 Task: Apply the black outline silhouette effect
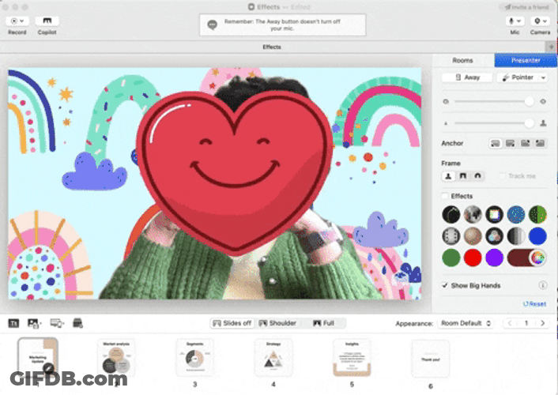coord(451,215)
